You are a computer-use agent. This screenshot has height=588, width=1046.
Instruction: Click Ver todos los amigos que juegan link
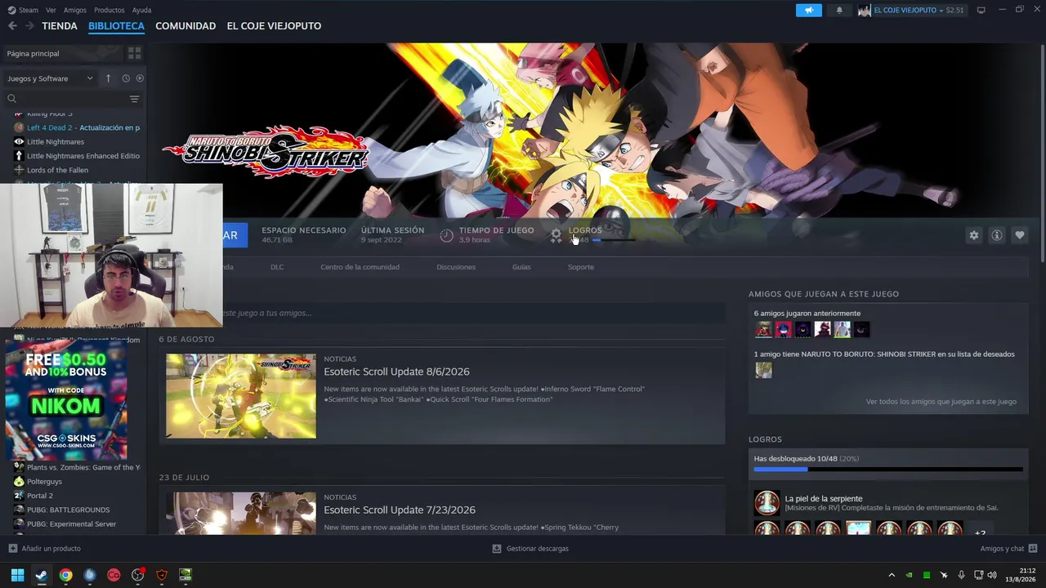941,402
